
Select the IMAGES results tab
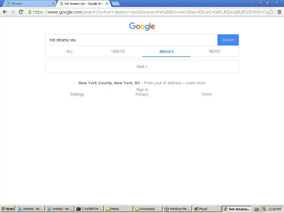pos(166,52)
